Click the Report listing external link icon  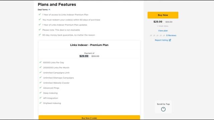click(170, 40)
